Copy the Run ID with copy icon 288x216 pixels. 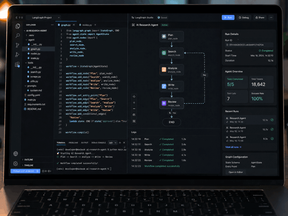click(x=227, y=45)
